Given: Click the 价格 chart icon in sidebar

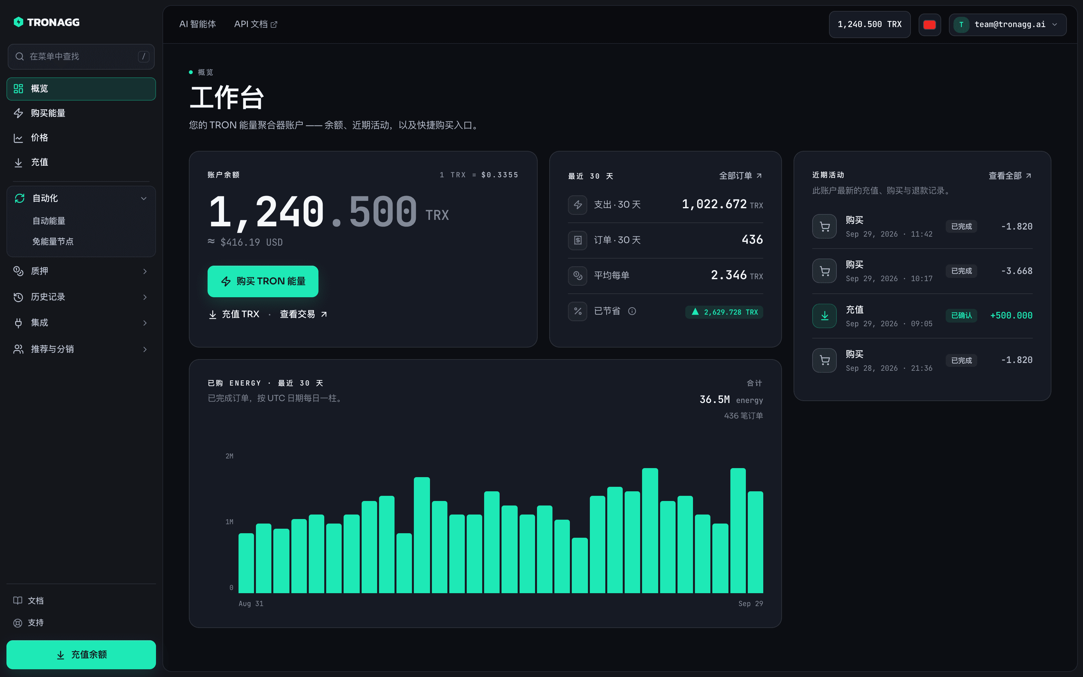Looking at the screenshot, I should click(18, 138).
